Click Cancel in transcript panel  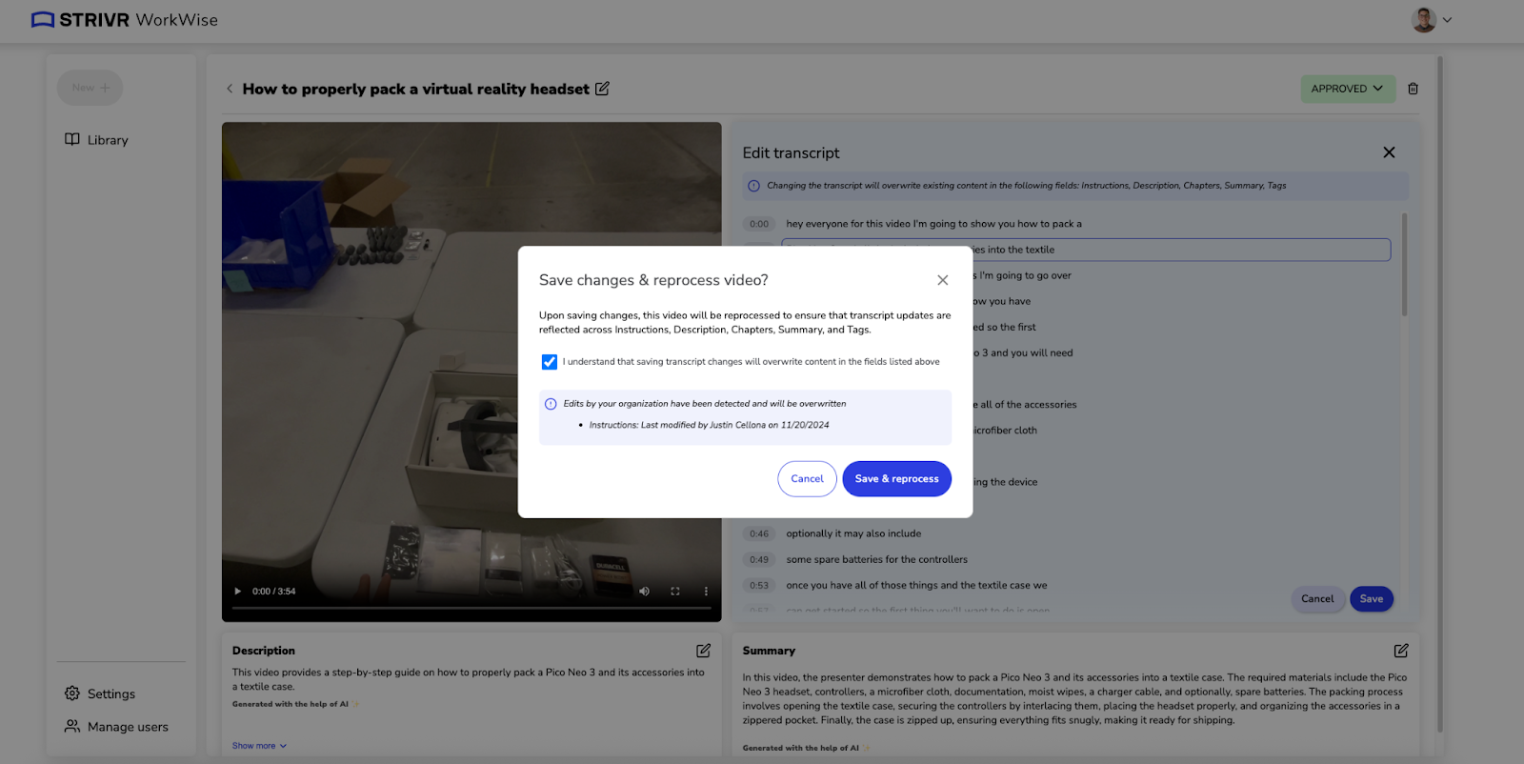pos(1317,599)
